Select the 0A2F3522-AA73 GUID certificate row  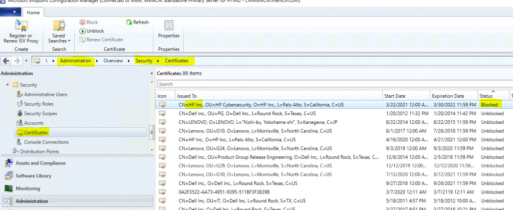coord(334,192)
